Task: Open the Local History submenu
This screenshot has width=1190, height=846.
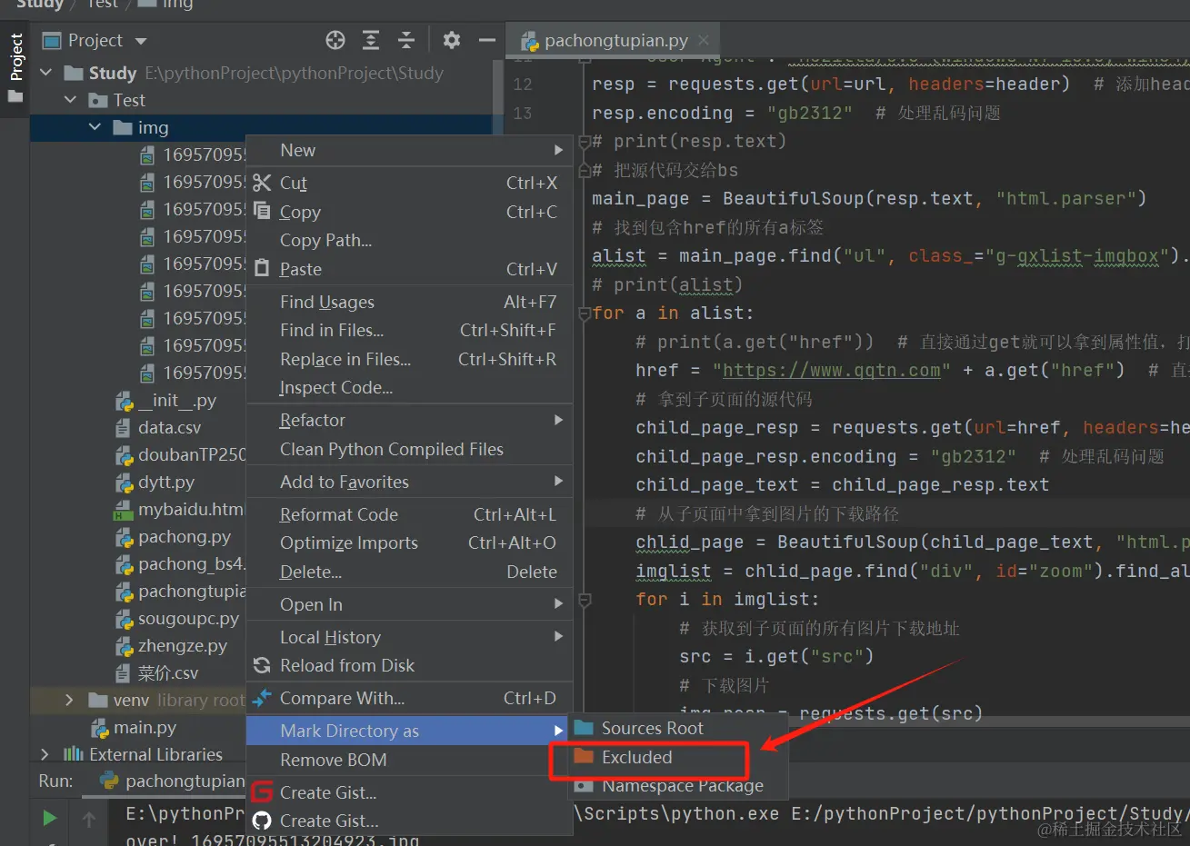Action: [x=409, y=637]
